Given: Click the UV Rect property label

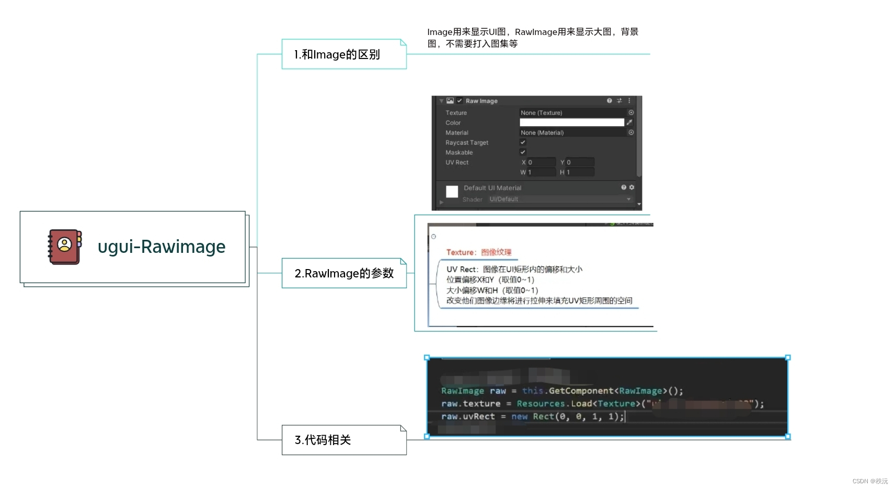Looking at the screenshot, I should pos(457,162).
